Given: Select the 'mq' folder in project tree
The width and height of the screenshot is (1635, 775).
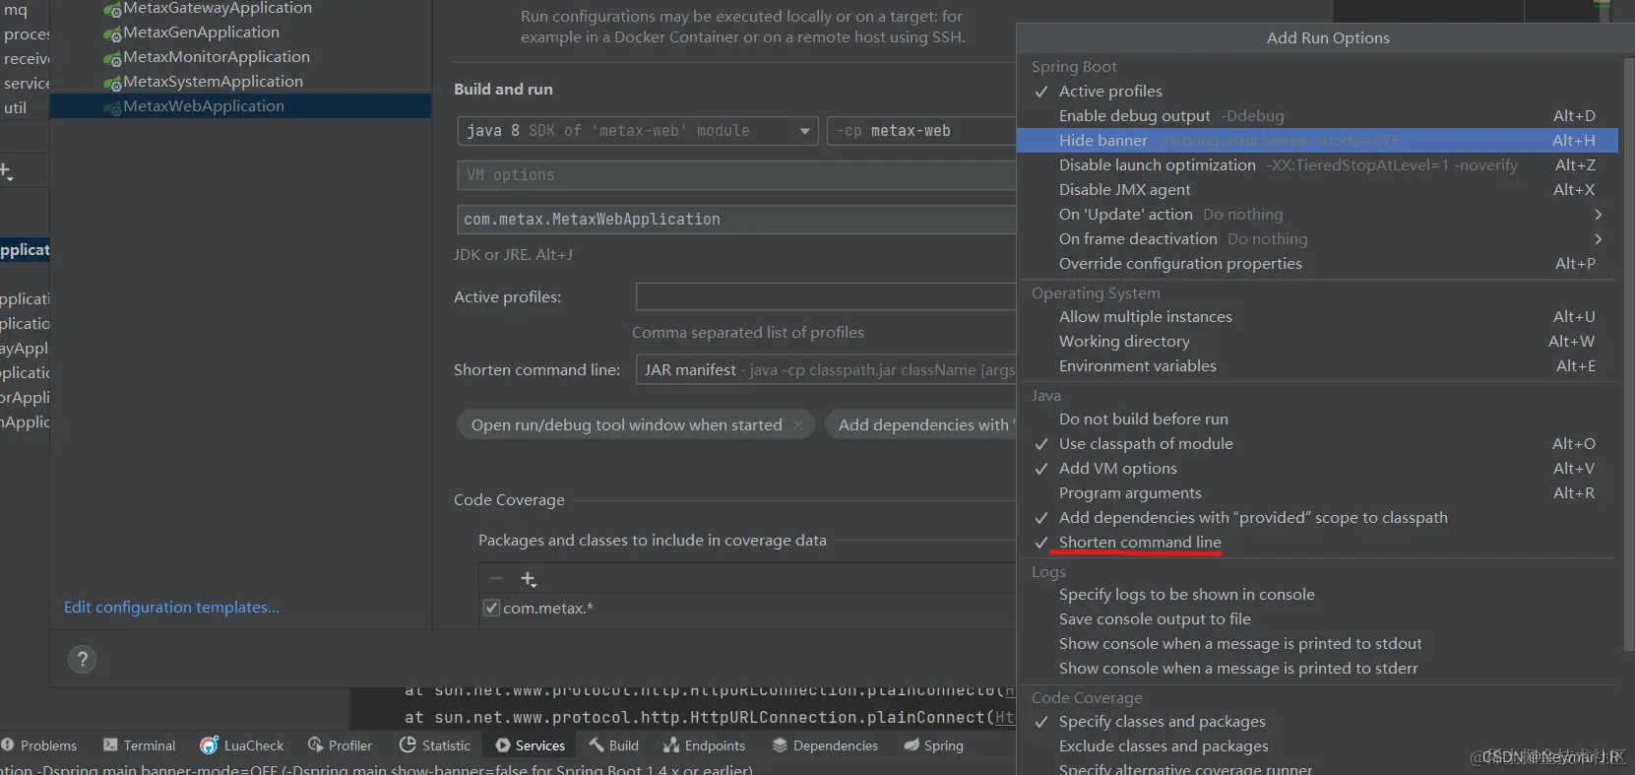Looking at the screenshot, I should tap(16, 10).
